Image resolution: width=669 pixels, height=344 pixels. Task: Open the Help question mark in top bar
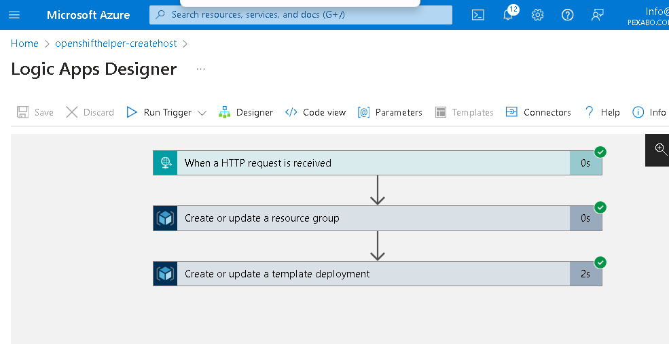(567, 15)
